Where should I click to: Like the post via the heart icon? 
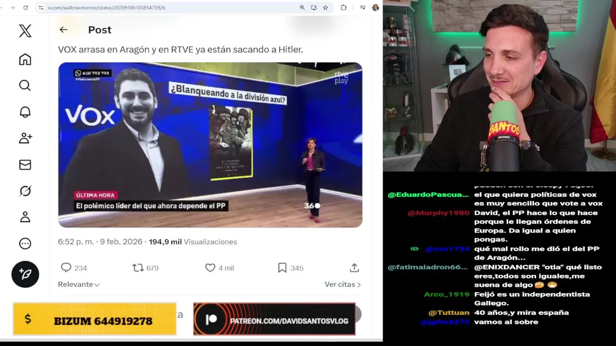tap(210, 268)
